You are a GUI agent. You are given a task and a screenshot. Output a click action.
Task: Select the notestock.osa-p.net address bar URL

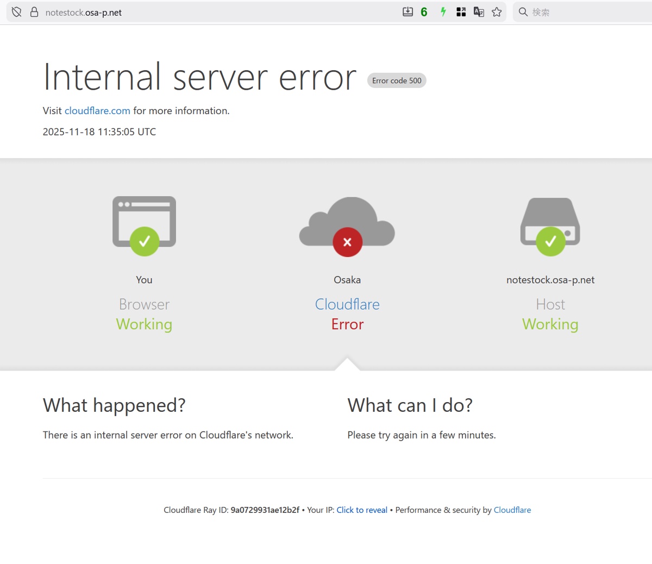84,12
